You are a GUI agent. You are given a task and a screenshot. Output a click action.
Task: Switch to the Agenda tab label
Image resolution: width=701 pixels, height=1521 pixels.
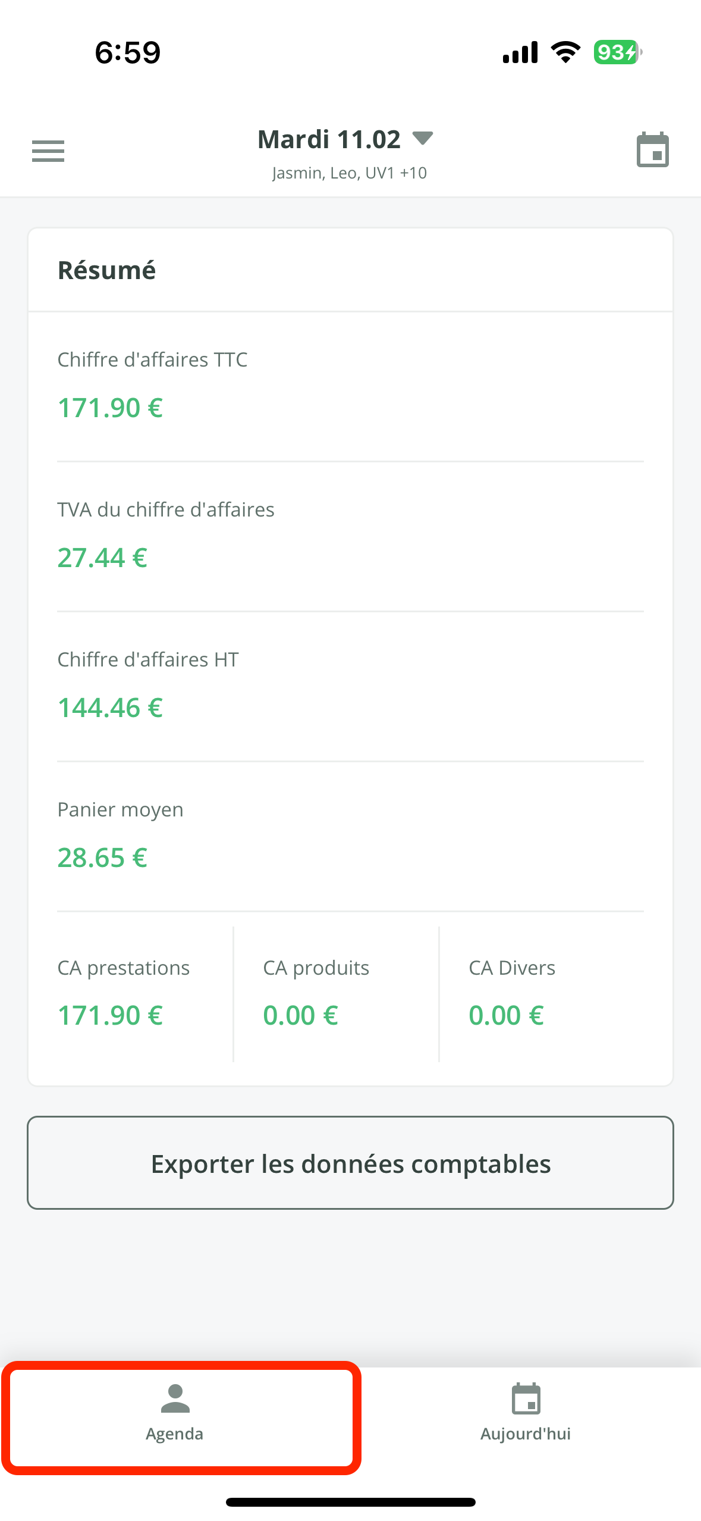(175, 1434)
